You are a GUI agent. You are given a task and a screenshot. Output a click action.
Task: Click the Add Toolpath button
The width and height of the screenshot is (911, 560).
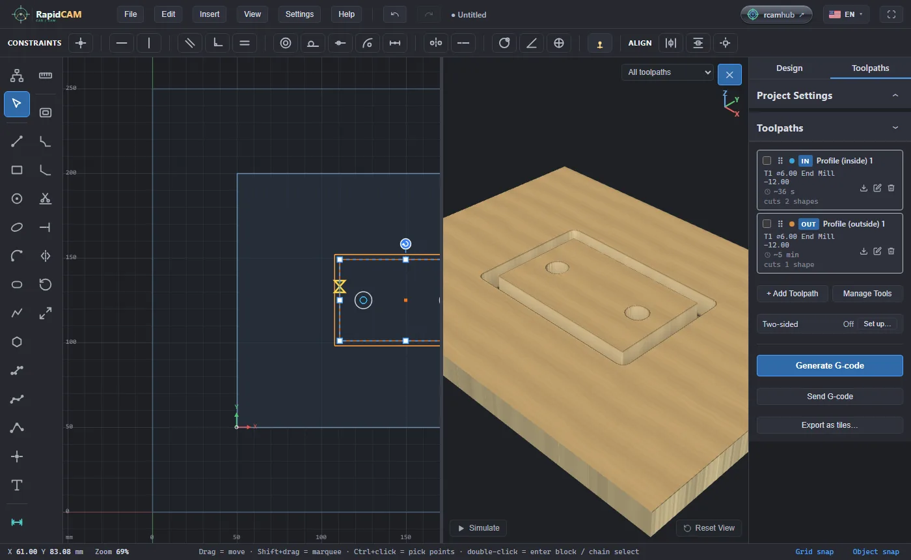point(793,294)
